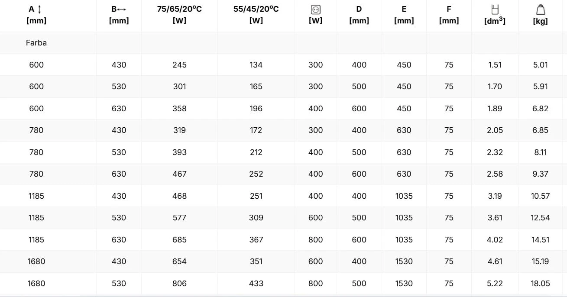Screen dimensions: 567x297
Task: Select the Farba row label
Action: point(36,43)
